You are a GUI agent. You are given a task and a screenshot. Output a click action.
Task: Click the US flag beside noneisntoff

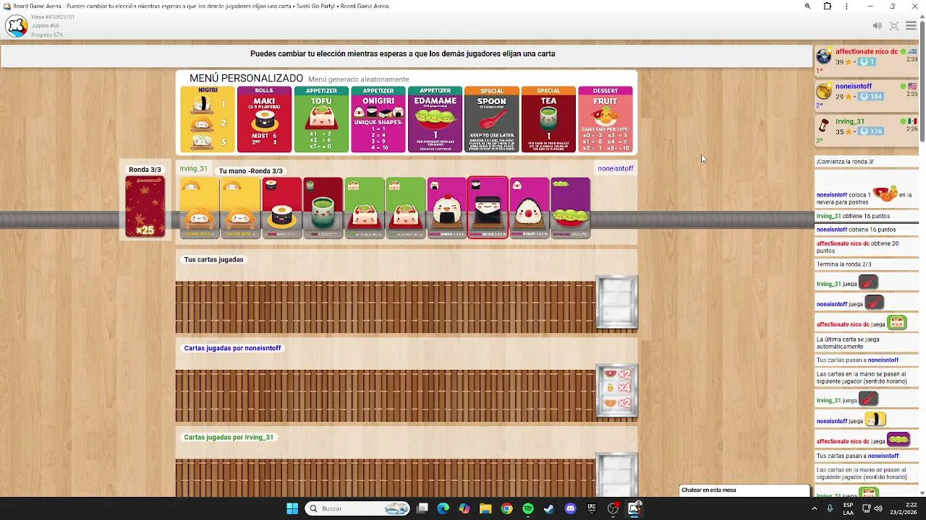point(913,87)
